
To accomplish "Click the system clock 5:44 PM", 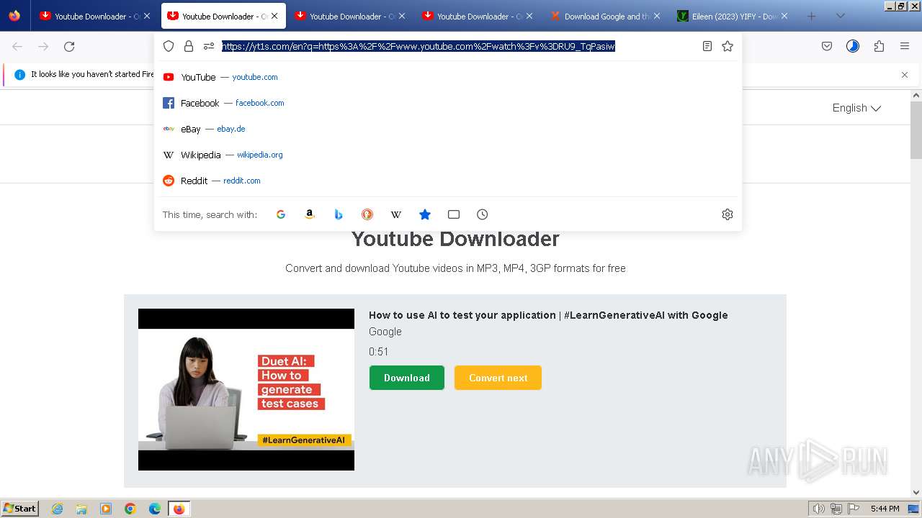I will (x=885, y=509).
